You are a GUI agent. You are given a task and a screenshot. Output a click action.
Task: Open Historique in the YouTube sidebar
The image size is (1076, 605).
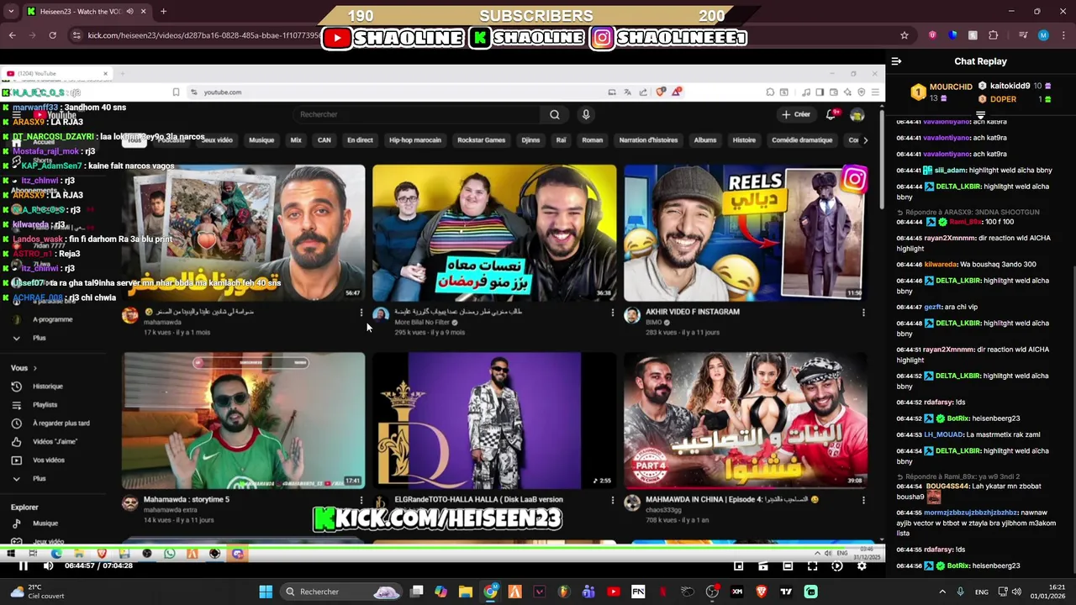[48, 387]
